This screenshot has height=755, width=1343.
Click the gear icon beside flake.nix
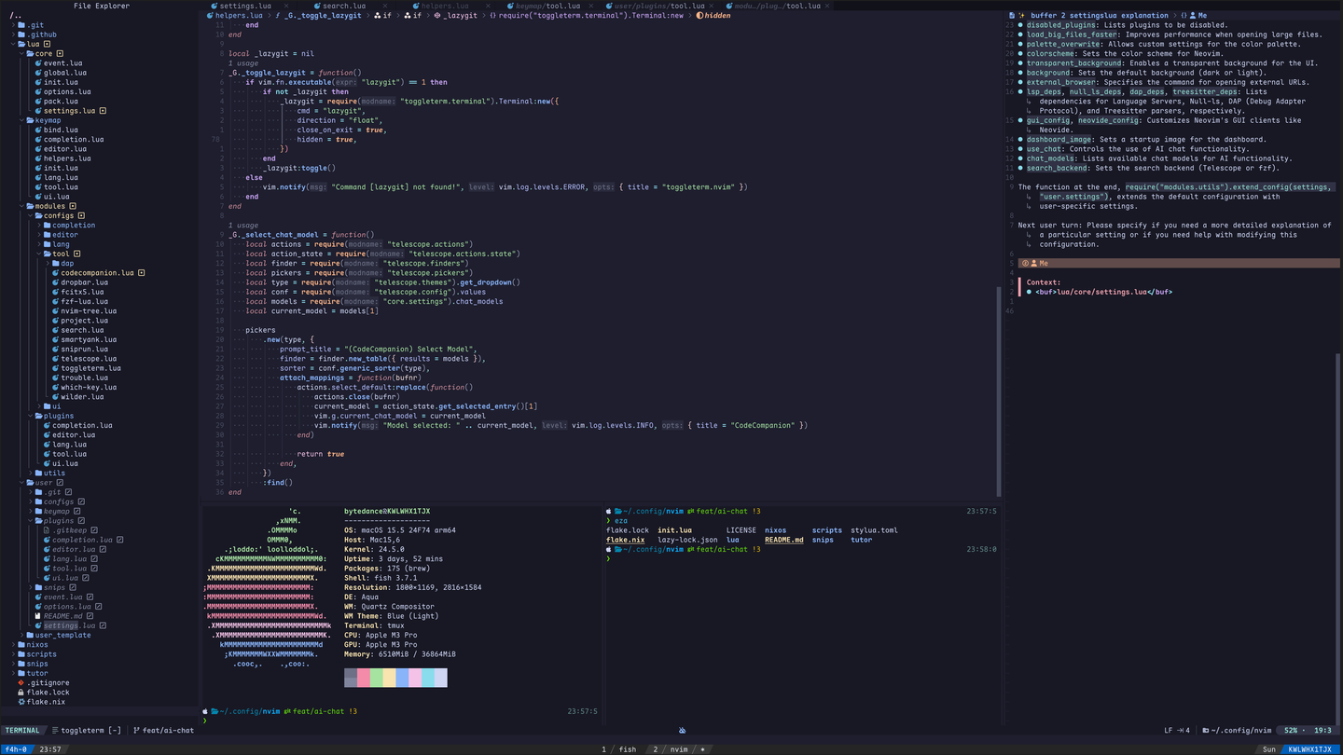21,702
